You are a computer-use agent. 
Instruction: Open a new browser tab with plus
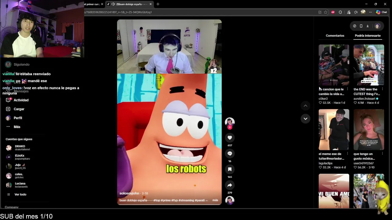click(x=158, y=4)
